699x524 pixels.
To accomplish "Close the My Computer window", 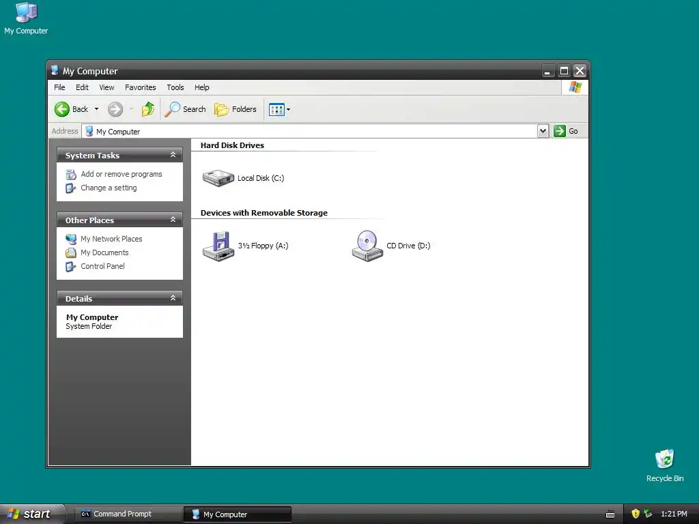I will point(580,71).
